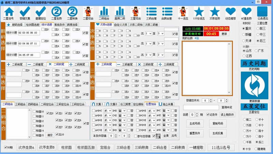Open 动态推荐 heart icon

pos(230,12)
